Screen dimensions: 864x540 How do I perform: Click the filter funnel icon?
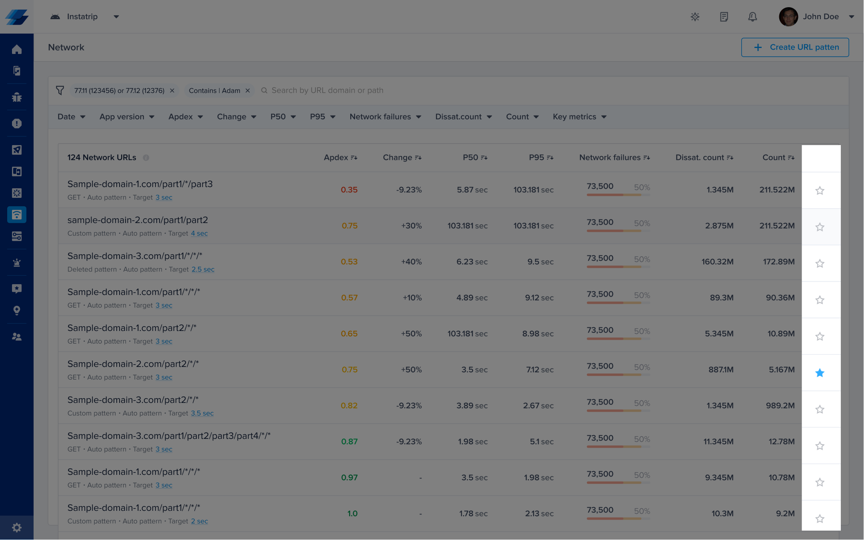tap(60, 90)
